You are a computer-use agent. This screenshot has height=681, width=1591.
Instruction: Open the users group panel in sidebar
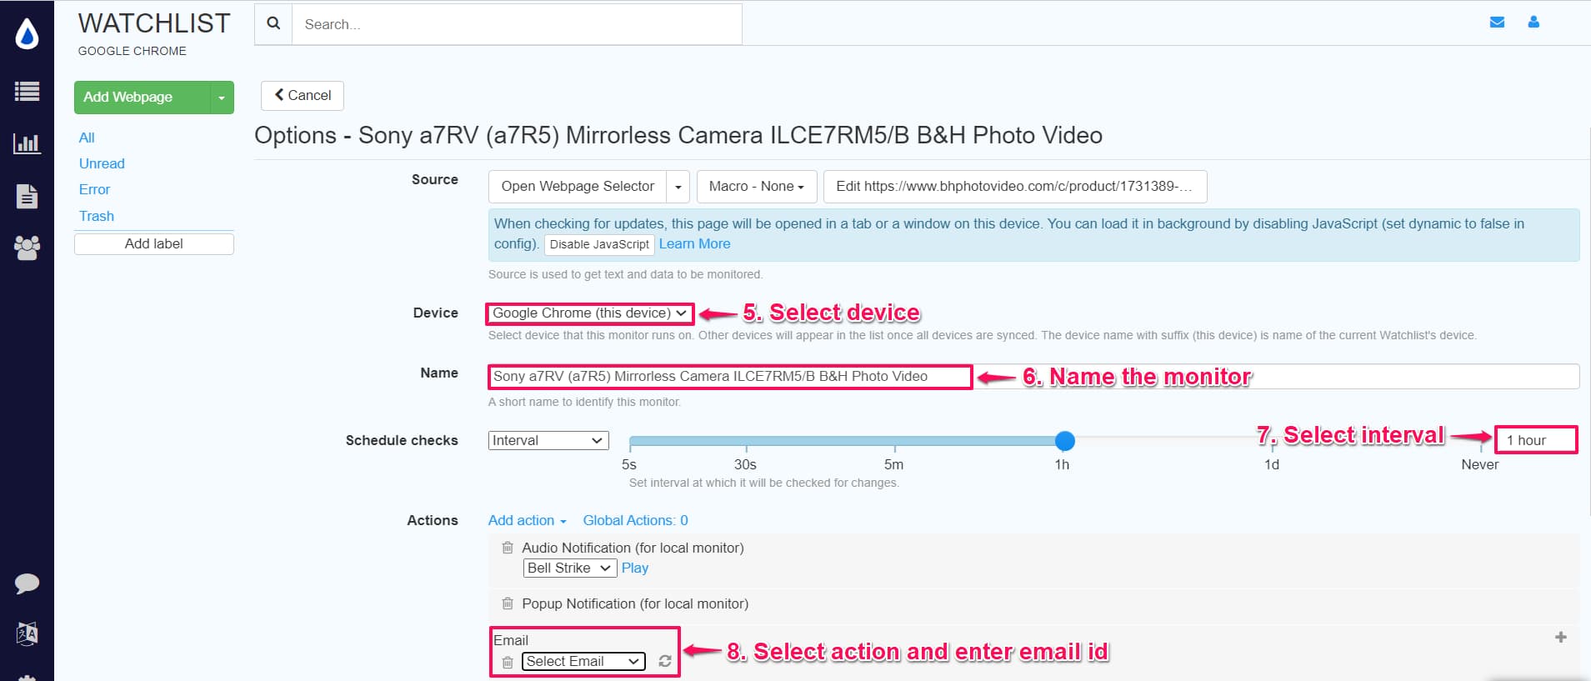click(x=27, y=246)
